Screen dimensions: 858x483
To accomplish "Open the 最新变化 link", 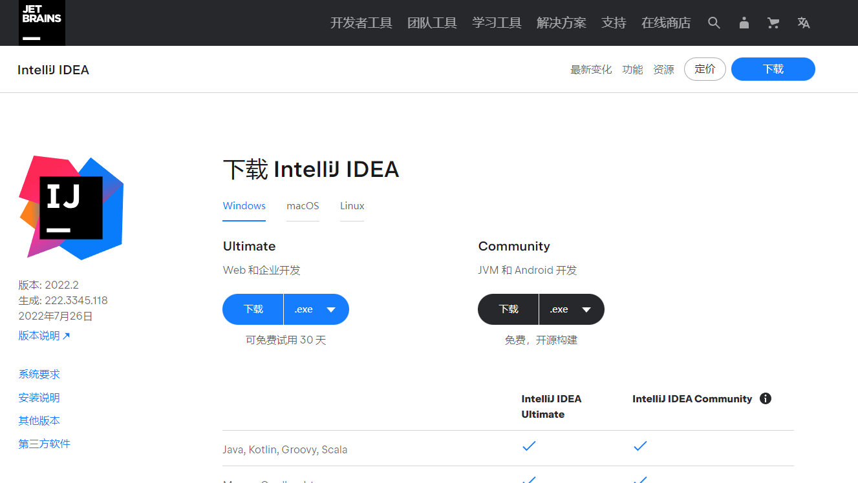I will tap(591, 70).
